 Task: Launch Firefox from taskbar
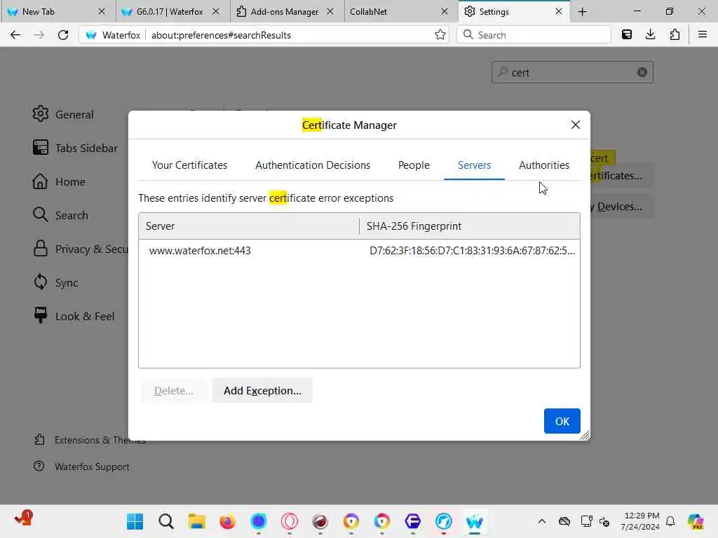click(228, 521)
